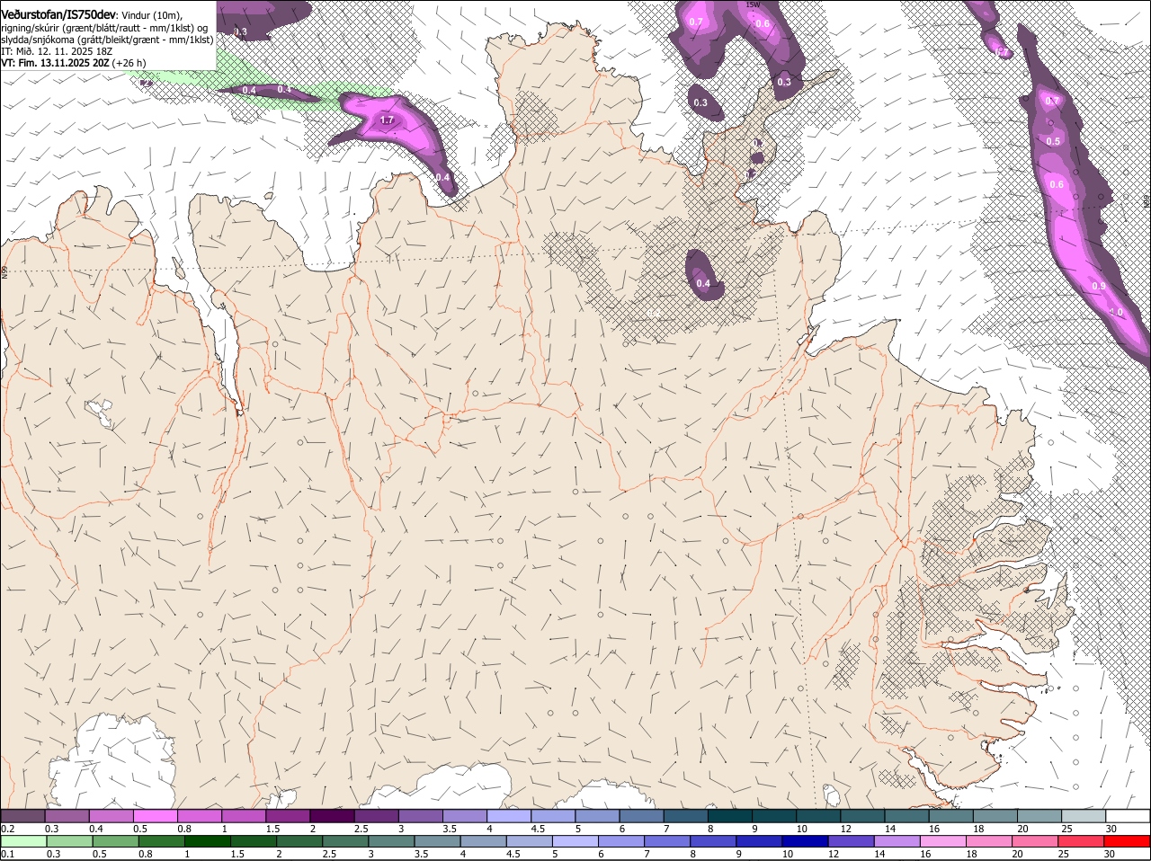Click the '1.0' snowfall value near right edge
Screen dimensions: 1151x861
1116,312
